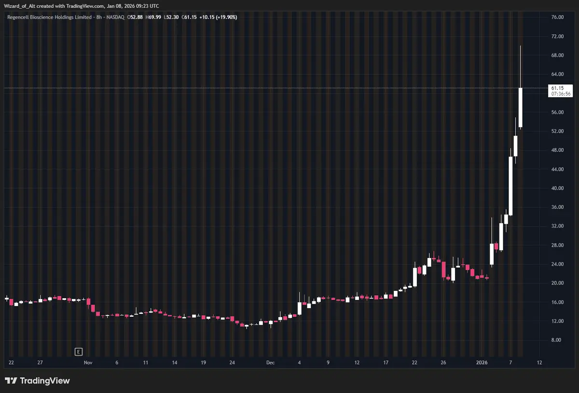Click the 36.00 price axis label
579x393 pixels.
[x=557, y=207]
